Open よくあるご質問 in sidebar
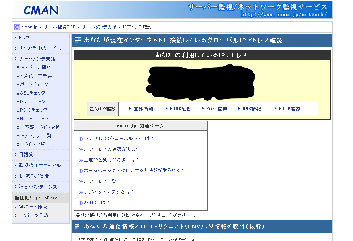This screenshot has width=353, height=241. (x=34, y=176)
